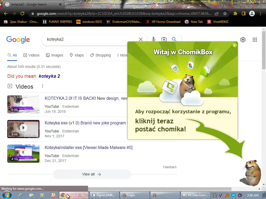The image size is (266, 199).
Task: Select the All search tab
Action: point(12,55)
